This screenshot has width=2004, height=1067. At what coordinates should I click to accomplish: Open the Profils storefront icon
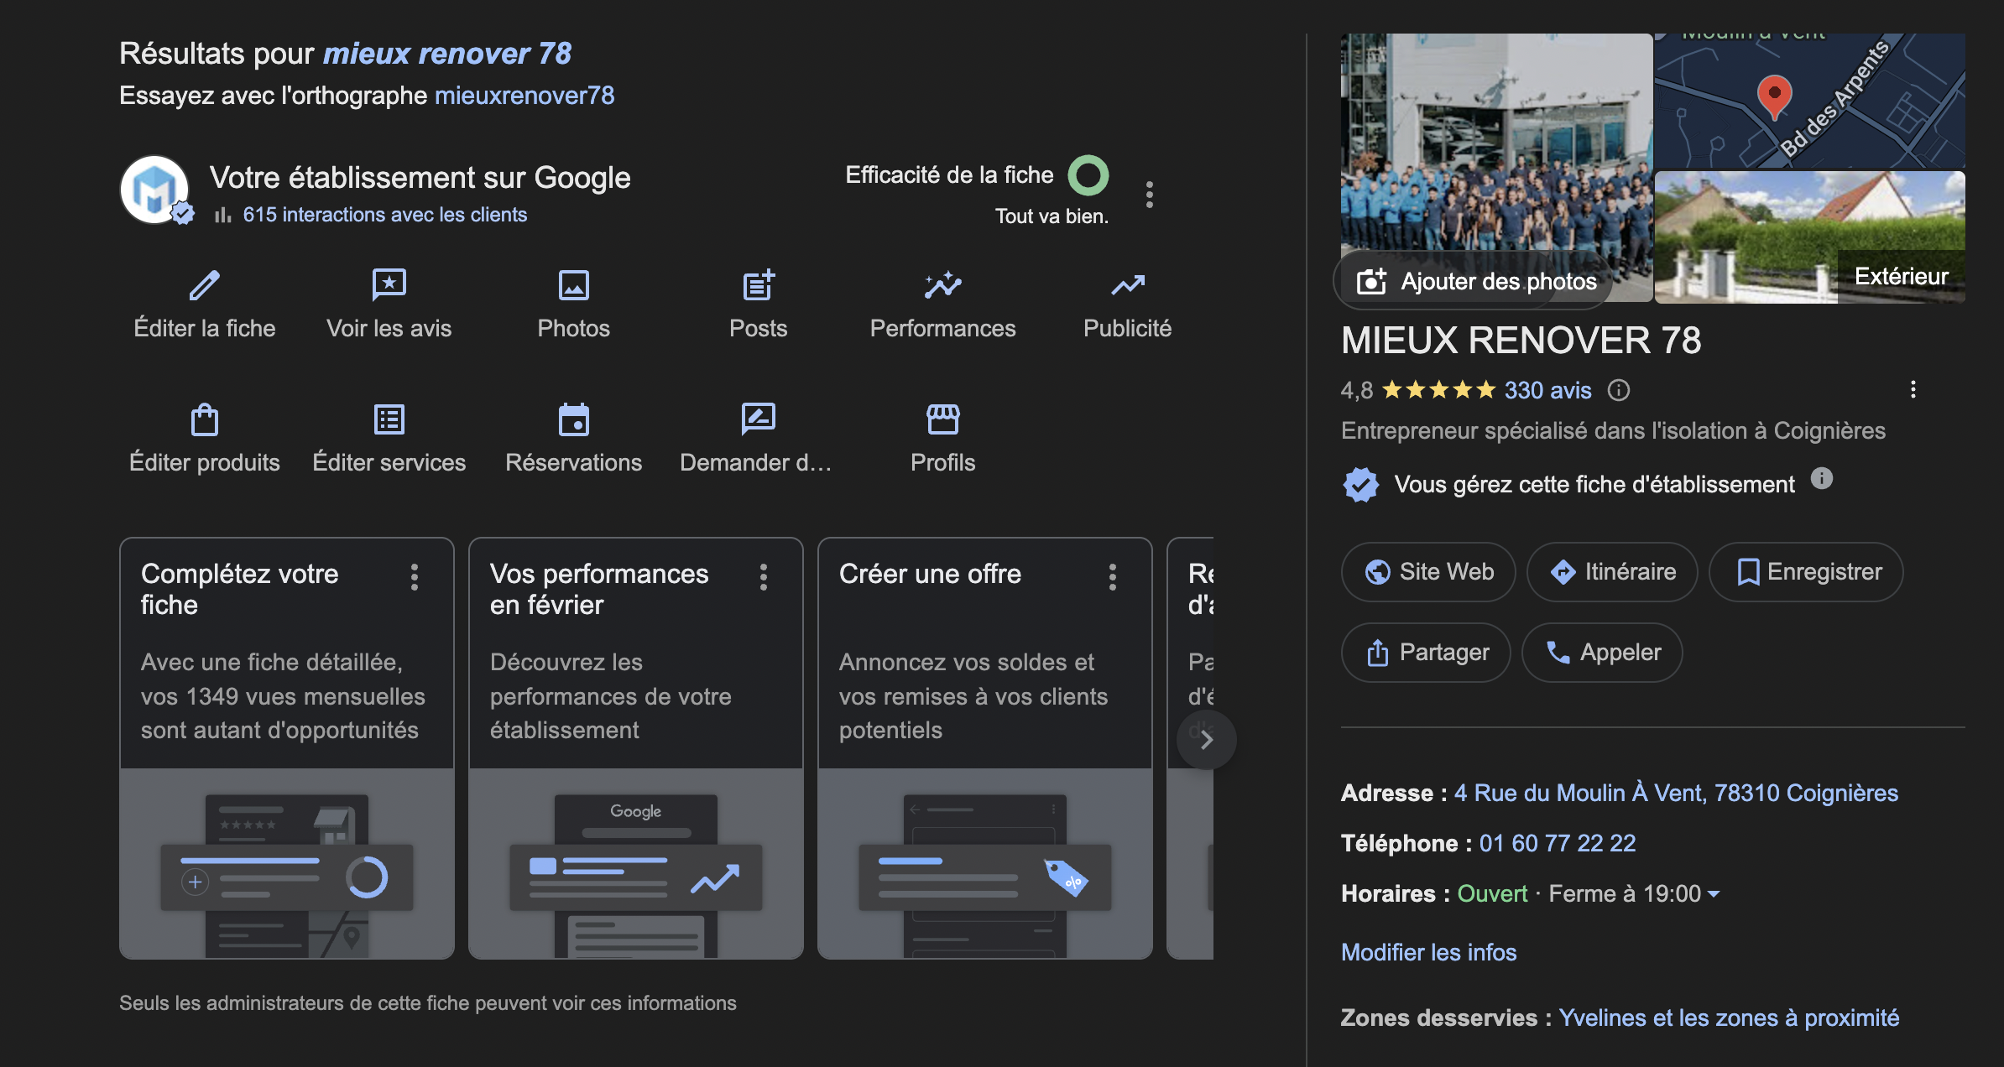(x=942, y=419)
